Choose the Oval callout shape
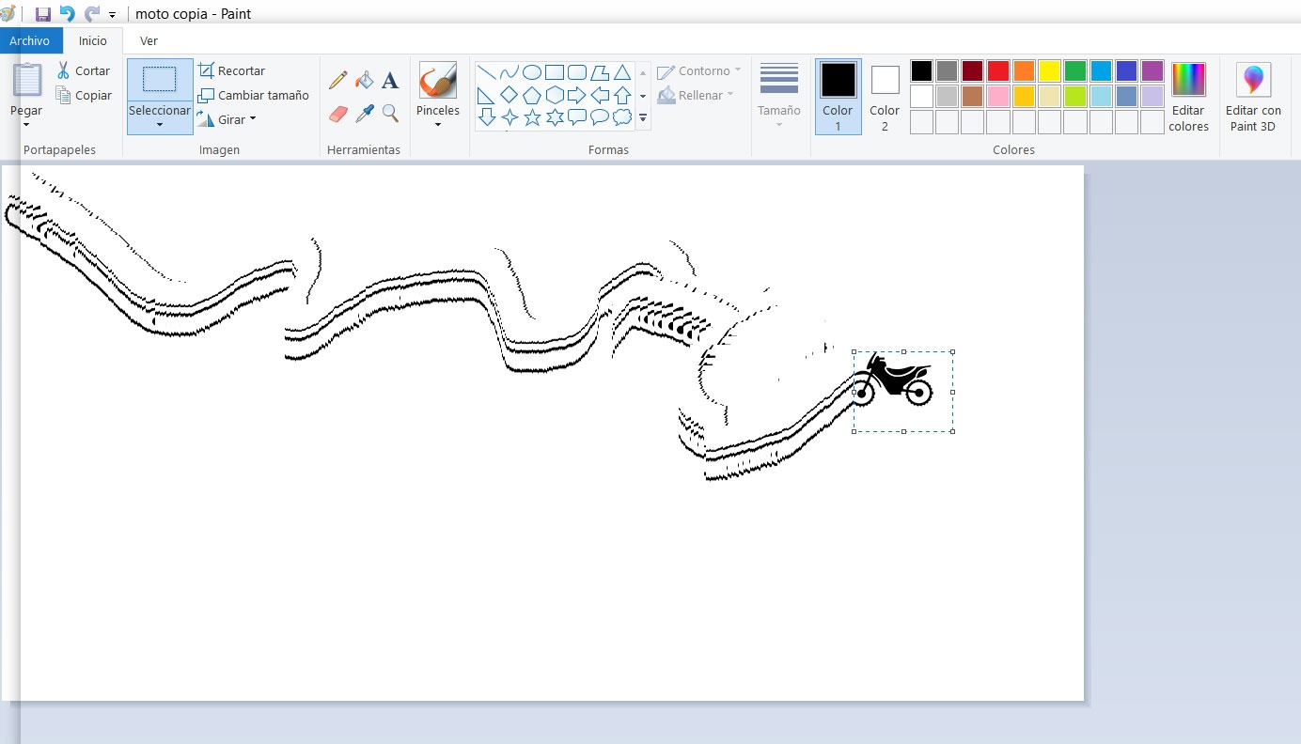Image resolution: width=1301 pixels, height=744 pixels. (x=600, y=117)
